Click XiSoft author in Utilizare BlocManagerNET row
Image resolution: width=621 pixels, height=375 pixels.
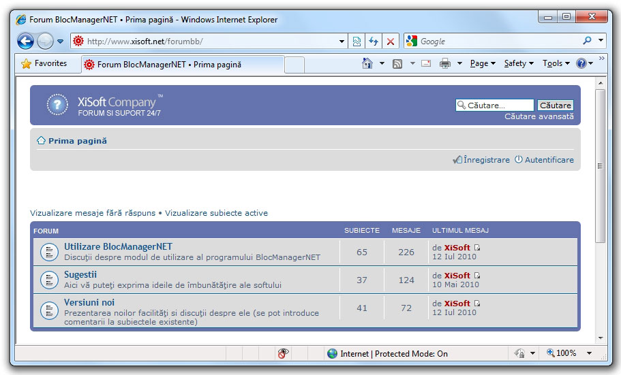pos(457,248)
